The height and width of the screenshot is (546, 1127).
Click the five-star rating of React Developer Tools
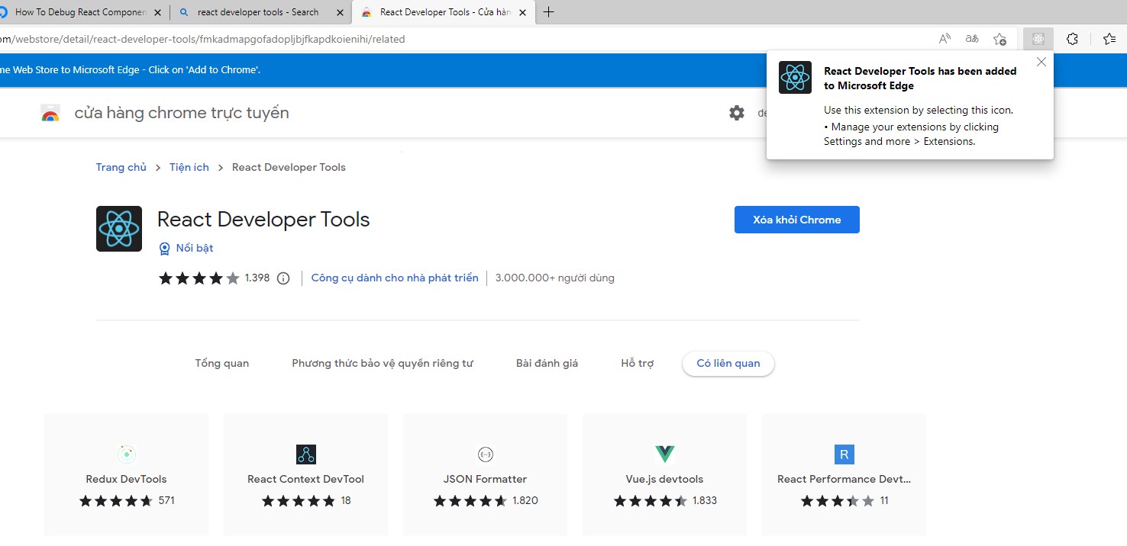pyautogui.click(x=199, y=278)
